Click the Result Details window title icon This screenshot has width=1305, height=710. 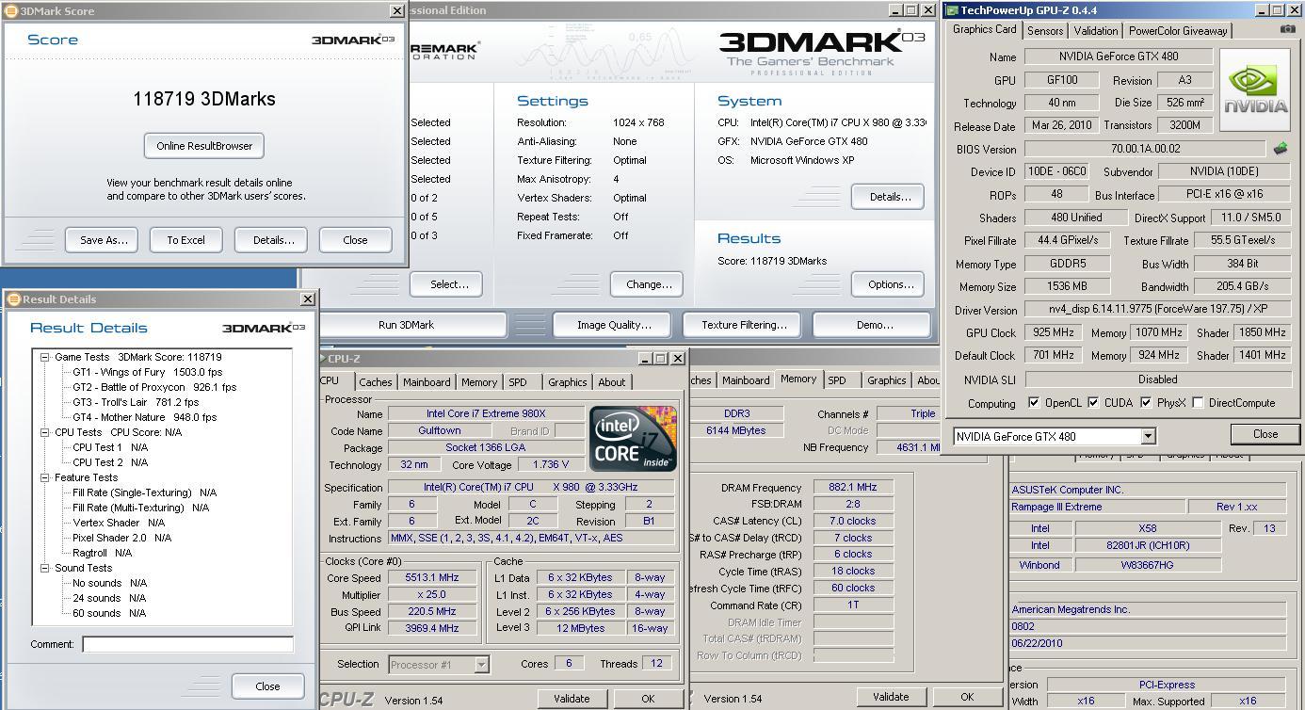click(14, 299)
